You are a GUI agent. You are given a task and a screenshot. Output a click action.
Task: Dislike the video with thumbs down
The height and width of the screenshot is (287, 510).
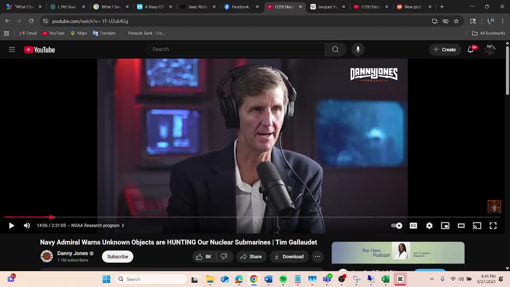[224, 257]
